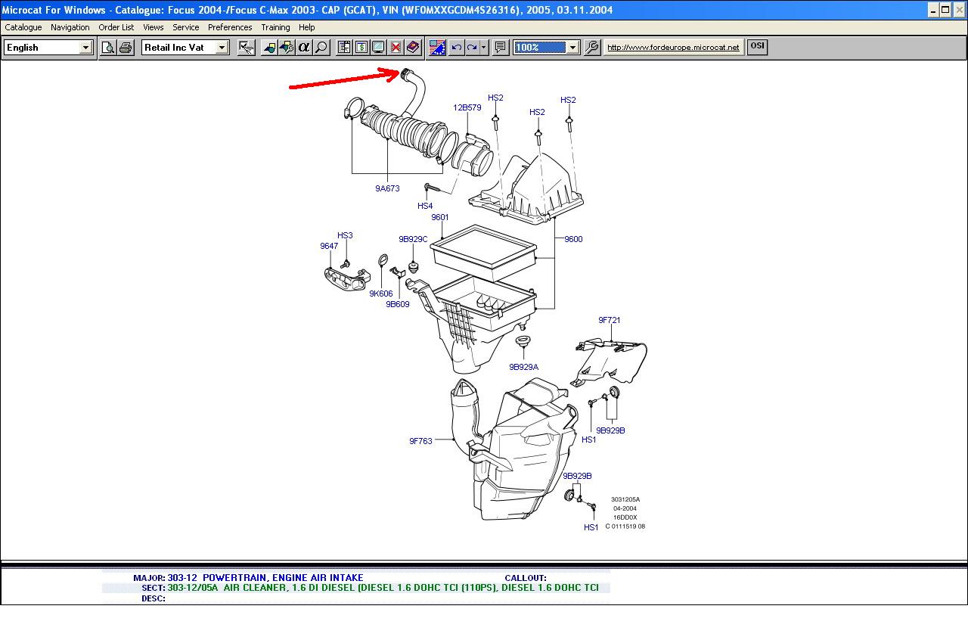The width and height of the screenshot is (968, 640).
Task: Expand the Retail Inc Vat dropdown
Action: 222,48
